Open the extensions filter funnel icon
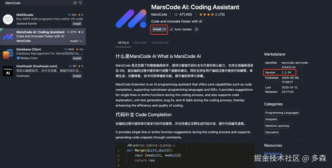Screen dimensions: 332x168 click(80, 3)
